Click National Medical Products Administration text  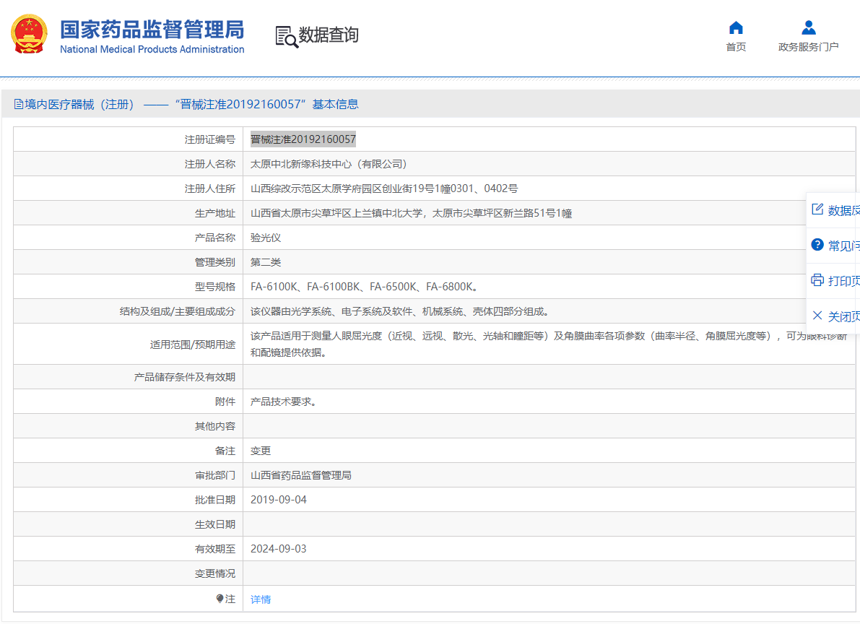(x=152, y=49)
